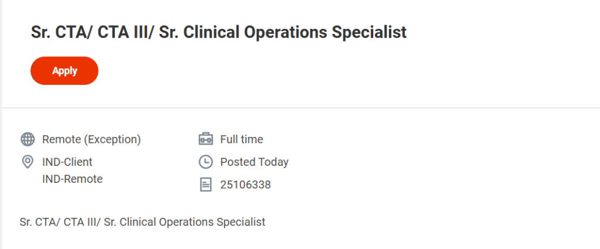Click the location pin icon
The width and height of the screenshot is (600, 249).
click(x=27, y=162)
